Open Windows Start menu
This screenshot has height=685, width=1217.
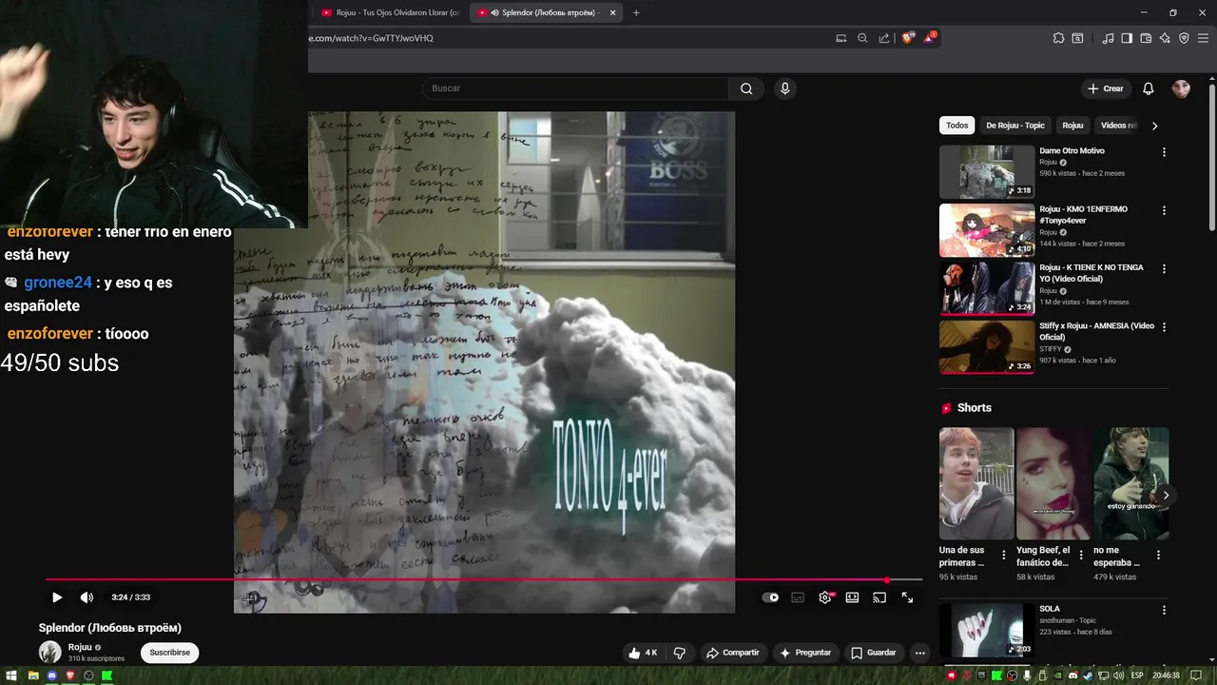point(10,675)
